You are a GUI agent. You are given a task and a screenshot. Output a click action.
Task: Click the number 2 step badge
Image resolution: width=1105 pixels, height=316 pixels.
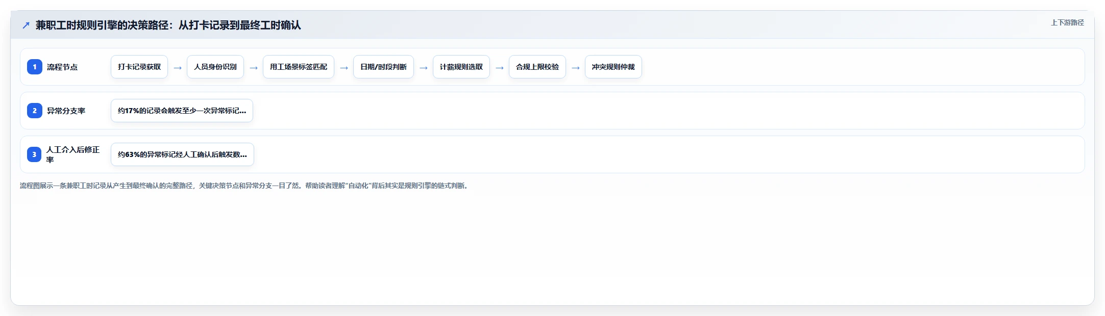click(35, 111)
